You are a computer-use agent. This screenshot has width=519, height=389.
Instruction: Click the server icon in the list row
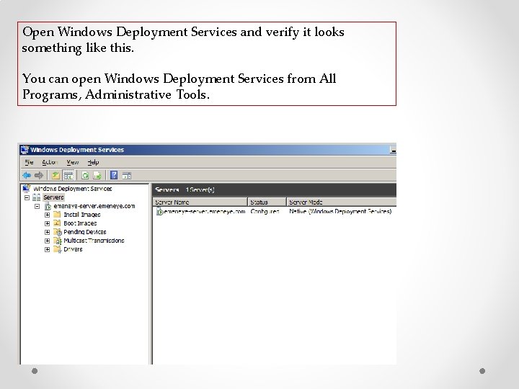pyautogui.click(x=159, y=211)
